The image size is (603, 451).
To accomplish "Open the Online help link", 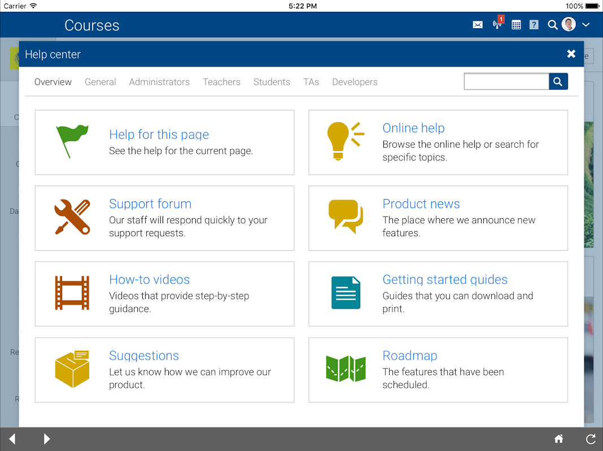I will click(413, 128).
